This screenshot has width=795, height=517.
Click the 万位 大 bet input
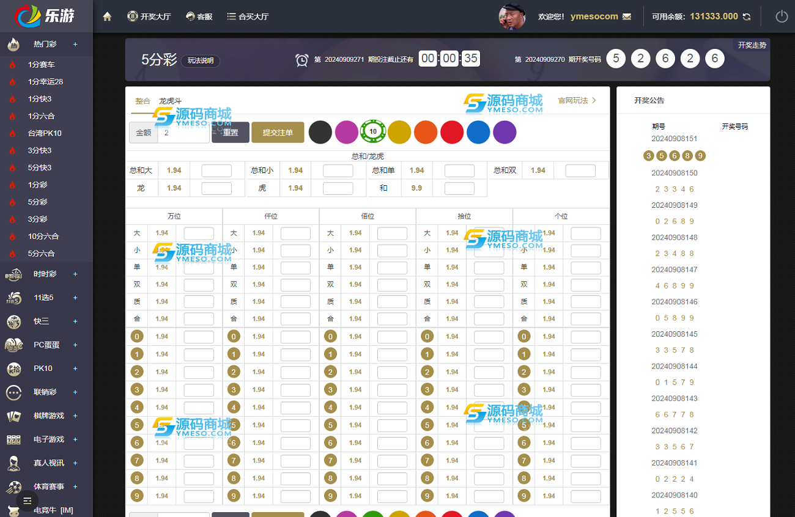pos(199,233)
